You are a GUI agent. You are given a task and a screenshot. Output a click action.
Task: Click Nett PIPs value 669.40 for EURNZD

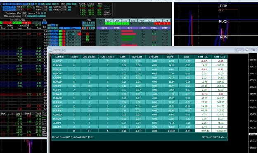[220, 98]
